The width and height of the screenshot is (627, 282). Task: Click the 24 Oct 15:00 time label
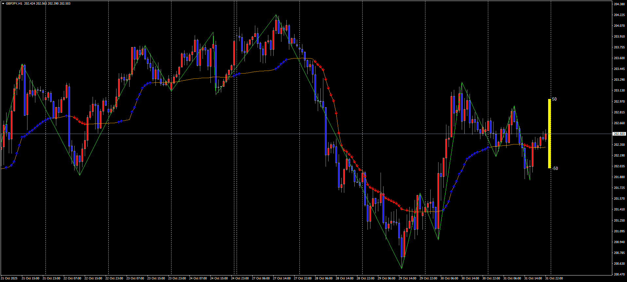(x=219, y=278)
